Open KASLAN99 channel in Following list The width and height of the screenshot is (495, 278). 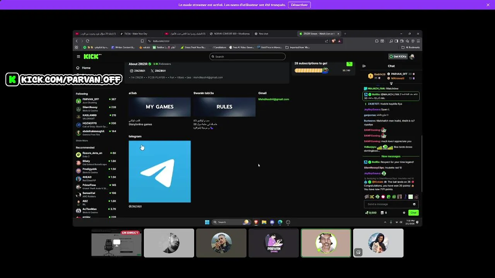96,117
